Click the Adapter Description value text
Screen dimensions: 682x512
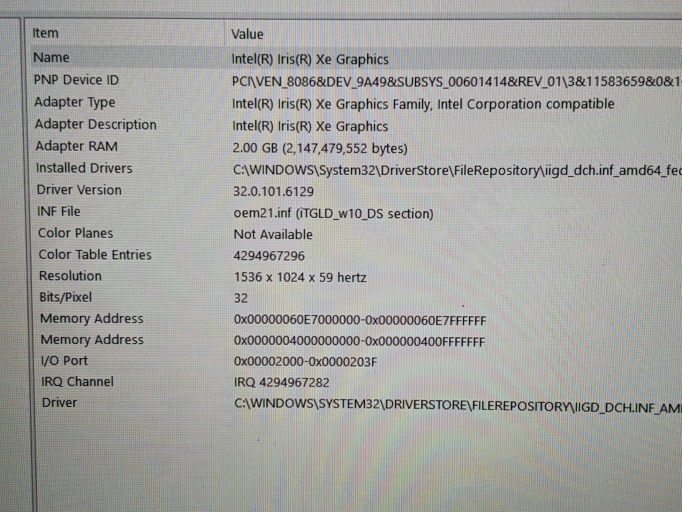pyautogui.click(x=310, y=126)
